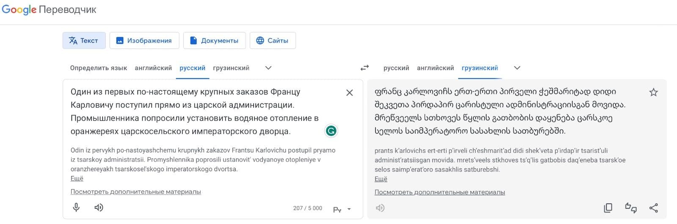Expand the source language list chevron

click(268, 68)
